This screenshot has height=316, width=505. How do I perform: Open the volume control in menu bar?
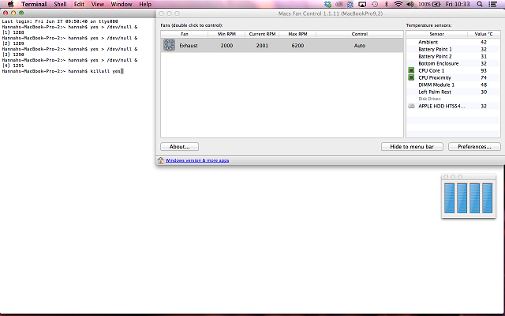tap(410, 4)
